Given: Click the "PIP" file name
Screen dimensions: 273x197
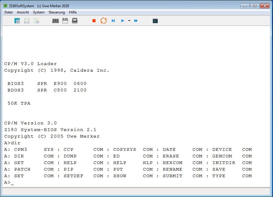Looking at the screenshot, I should 68,169.
